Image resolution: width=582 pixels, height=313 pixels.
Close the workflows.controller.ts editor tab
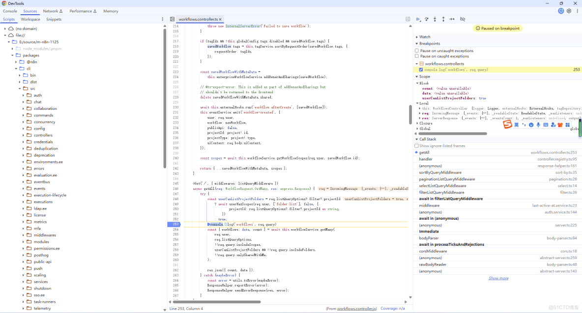pos(220,20)
